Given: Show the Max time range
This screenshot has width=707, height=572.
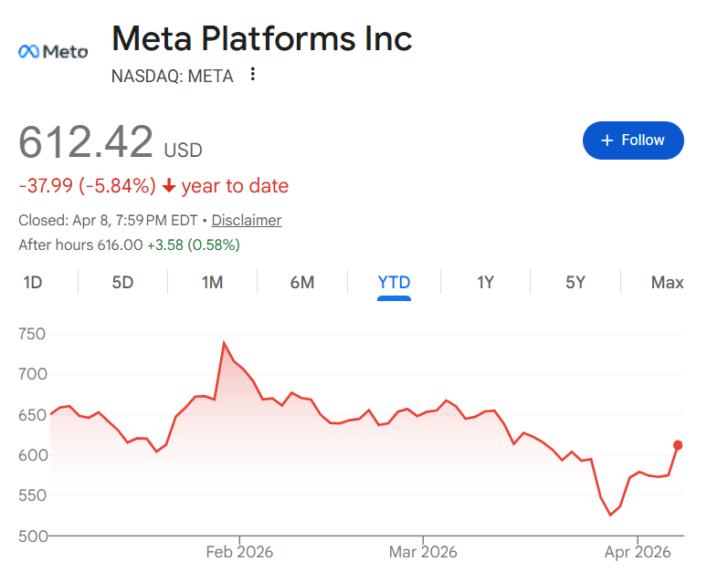Looking at the screenshot, I should tap(667, 282).
